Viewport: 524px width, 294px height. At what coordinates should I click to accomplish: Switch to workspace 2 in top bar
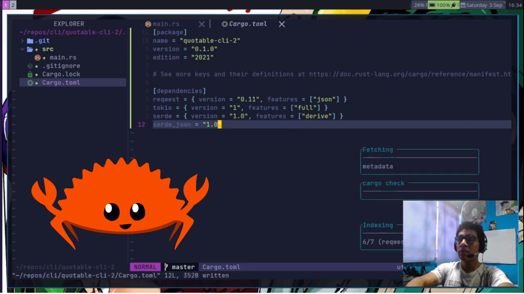(x=13, y=5)
